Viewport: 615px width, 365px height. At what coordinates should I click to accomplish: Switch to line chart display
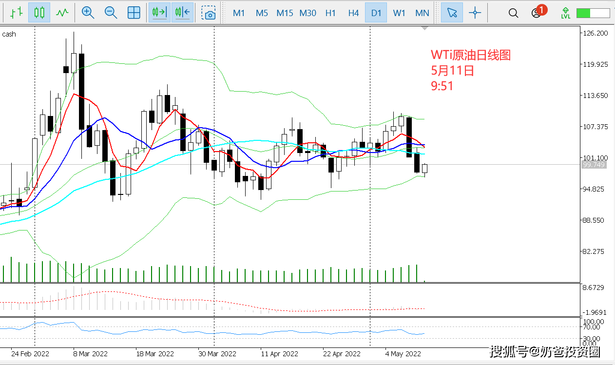pos(62,13)
